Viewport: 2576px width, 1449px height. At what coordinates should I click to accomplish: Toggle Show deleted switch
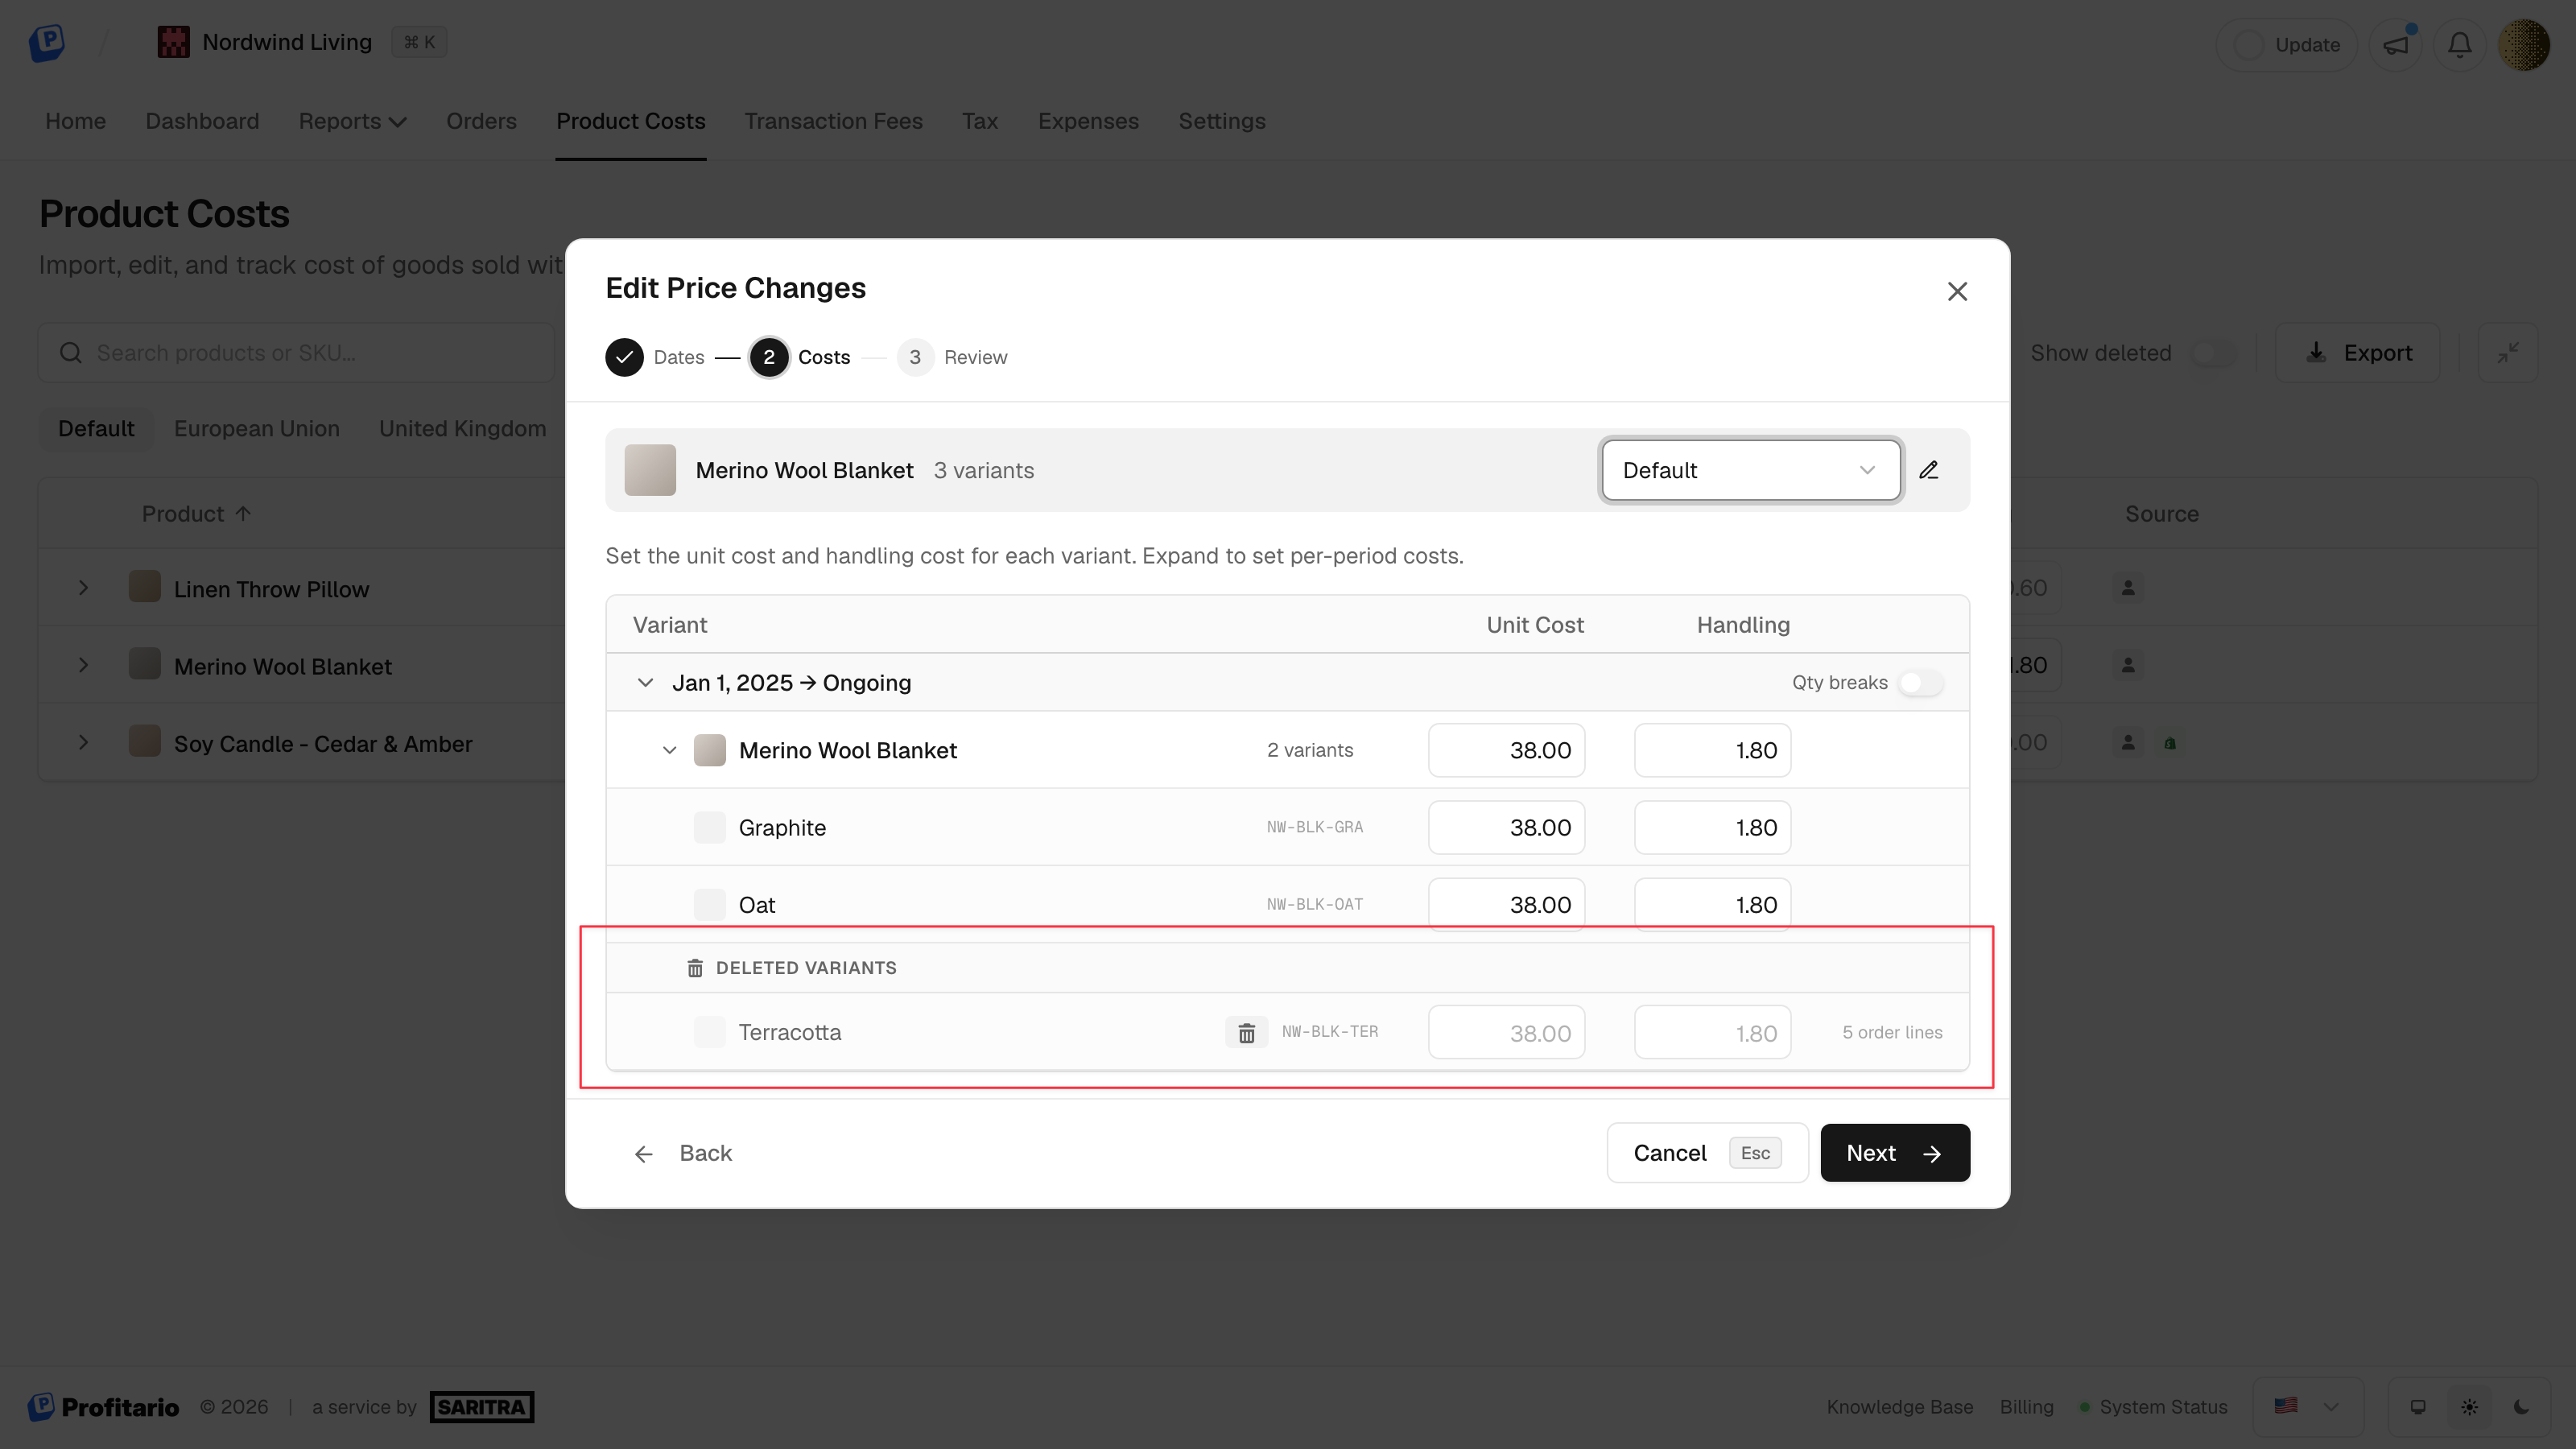(x=2213, y=353)
